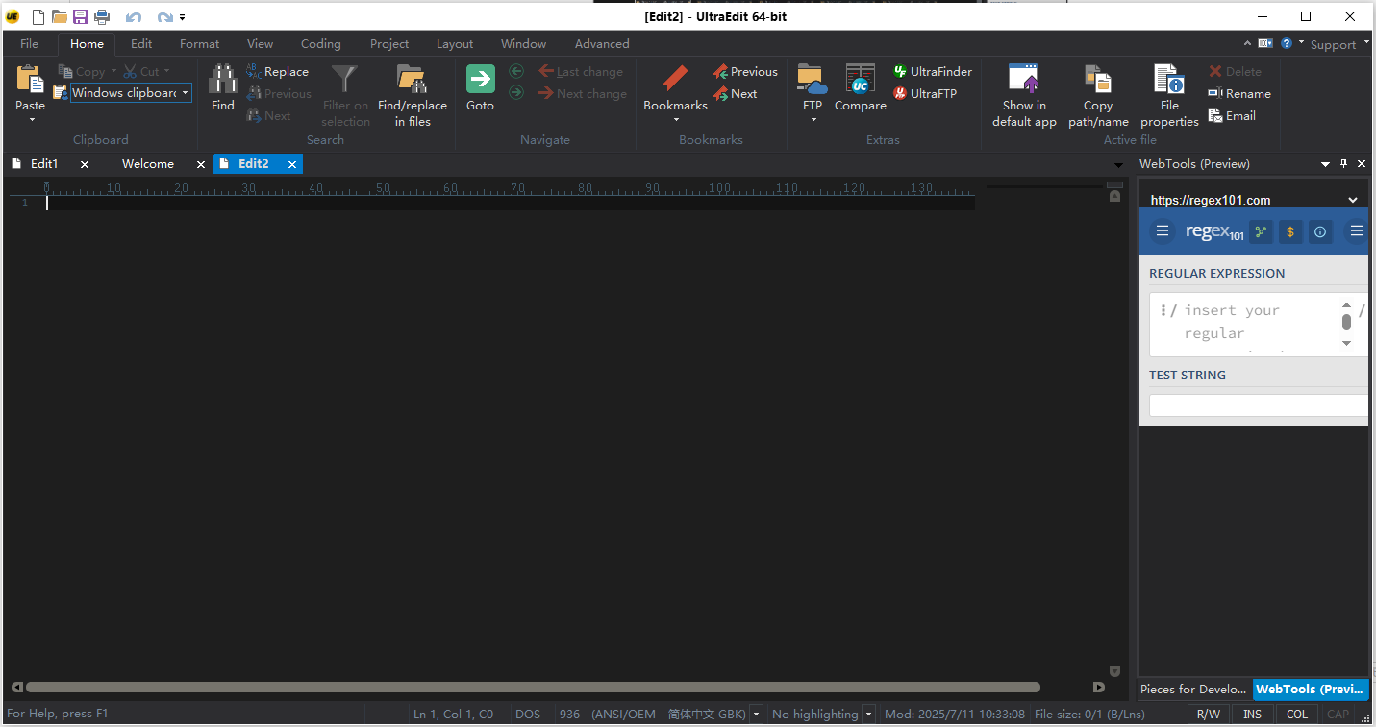Image resolution: width=1376 pixels, height=727 pixels.
Task: Open the No highlighting dropdown arrow
Action: 868,715
